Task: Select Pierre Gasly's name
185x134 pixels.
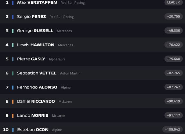Action: [31, 59]
